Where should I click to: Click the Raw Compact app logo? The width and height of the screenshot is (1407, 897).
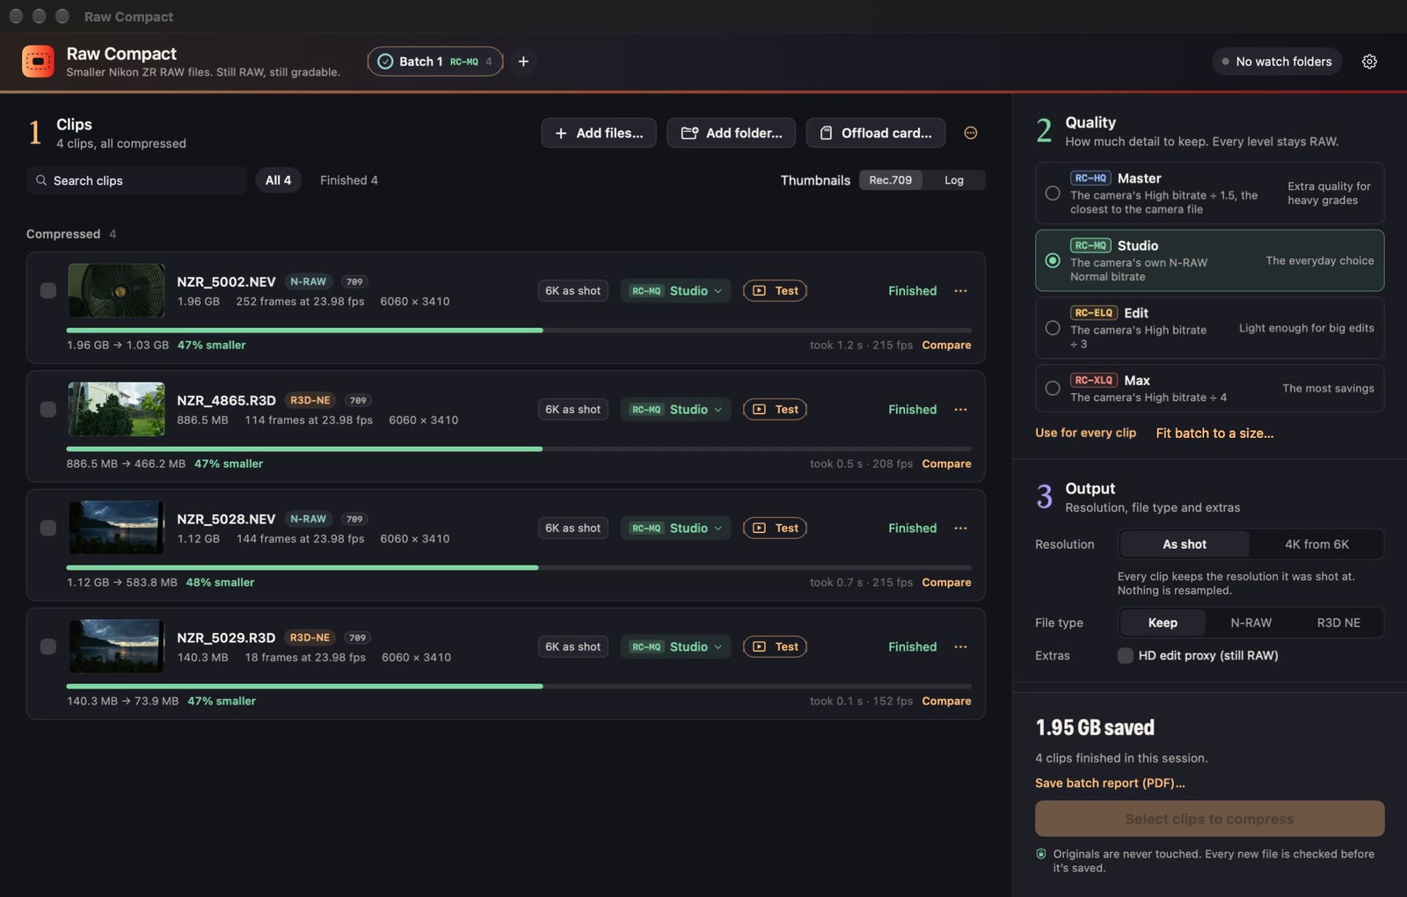[x=38, y=62]
